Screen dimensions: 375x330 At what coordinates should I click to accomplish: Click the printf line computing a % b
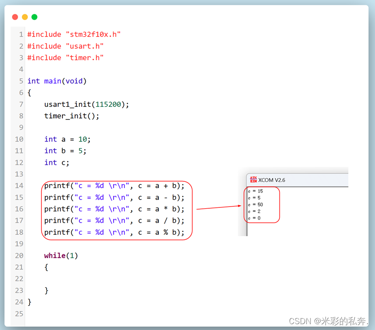click(x=113, y=232)
